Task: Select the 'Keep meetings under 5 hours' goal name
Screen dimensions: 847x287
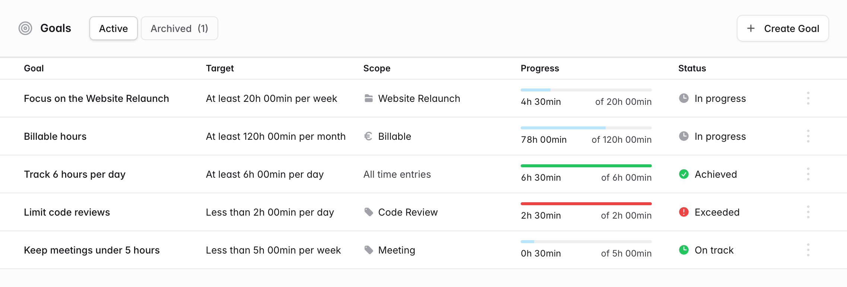Action: point(92,250)
